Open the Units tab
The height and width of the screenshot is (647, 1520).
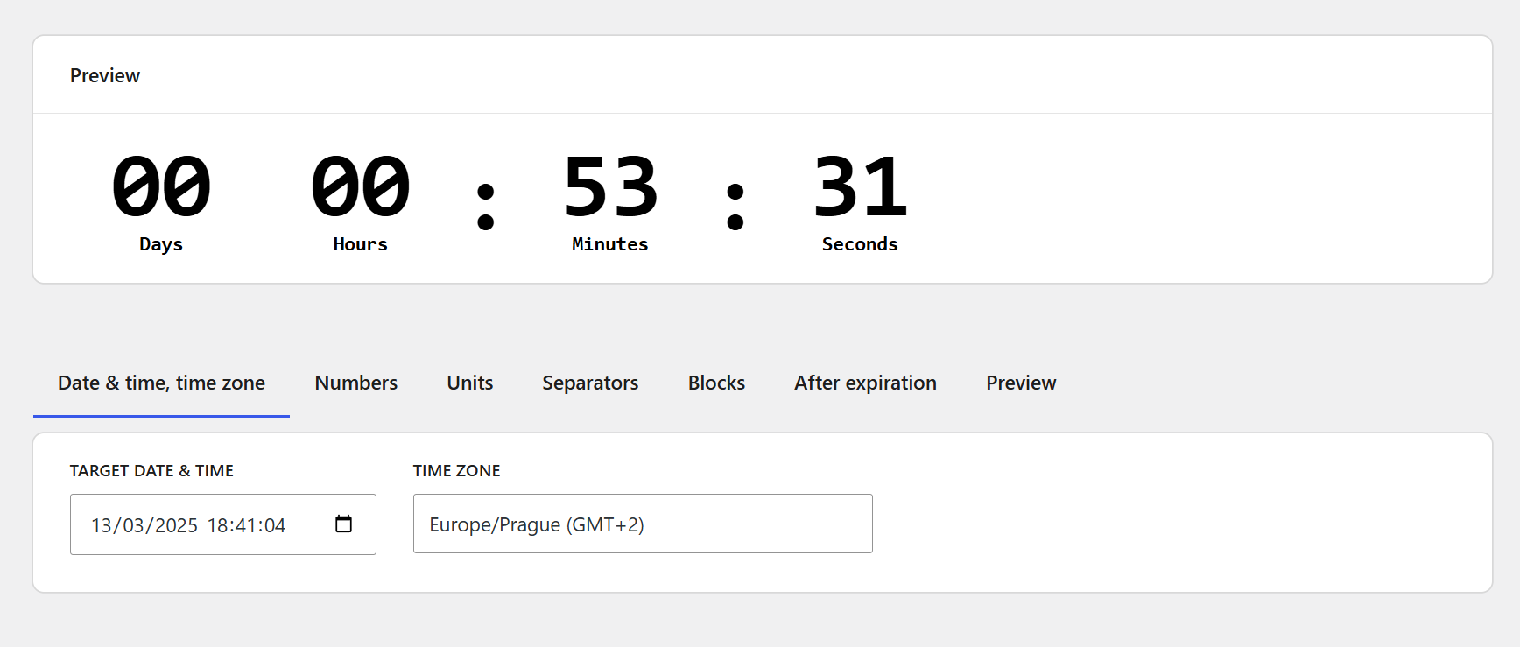click(470, 383)
